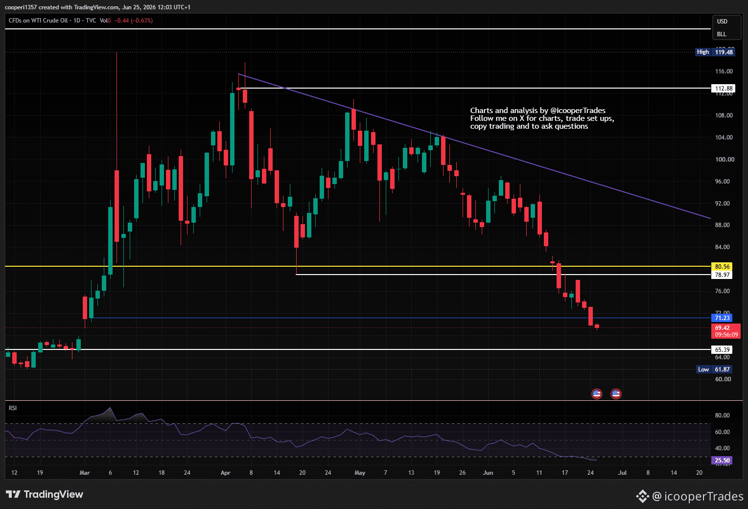
Task: Click the right US flag economic event marker
Action: pos(616,393)
